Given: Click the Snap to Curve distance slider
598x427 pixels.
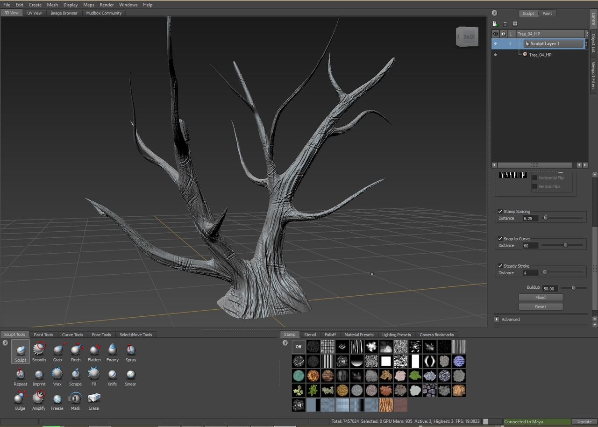Looking at the screenshot, I should click(x=562, y=245).
